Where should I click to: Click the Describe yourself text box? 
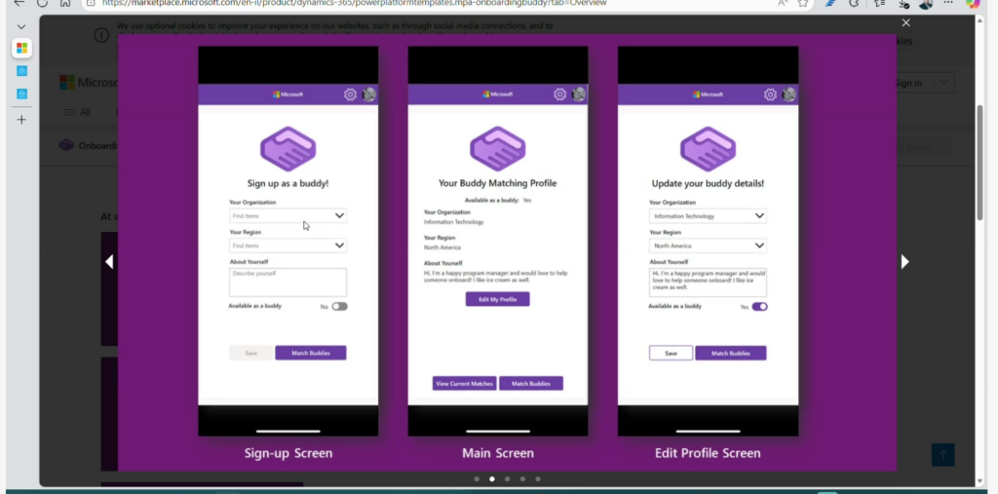point(288,282)
